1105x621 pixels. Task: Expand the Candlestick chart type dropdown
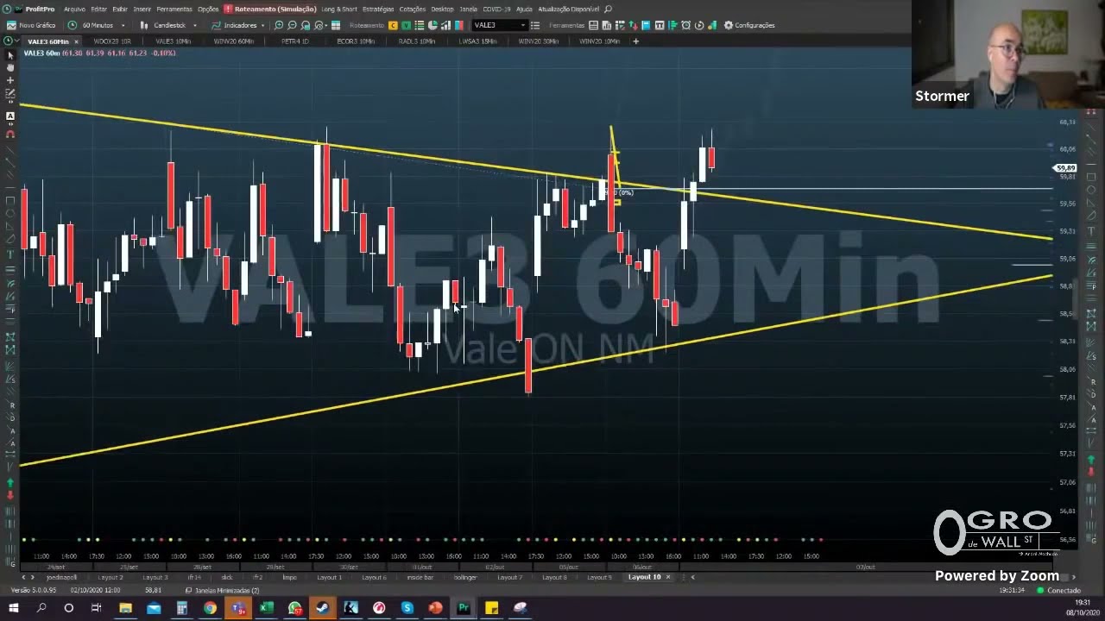[194, 25]
